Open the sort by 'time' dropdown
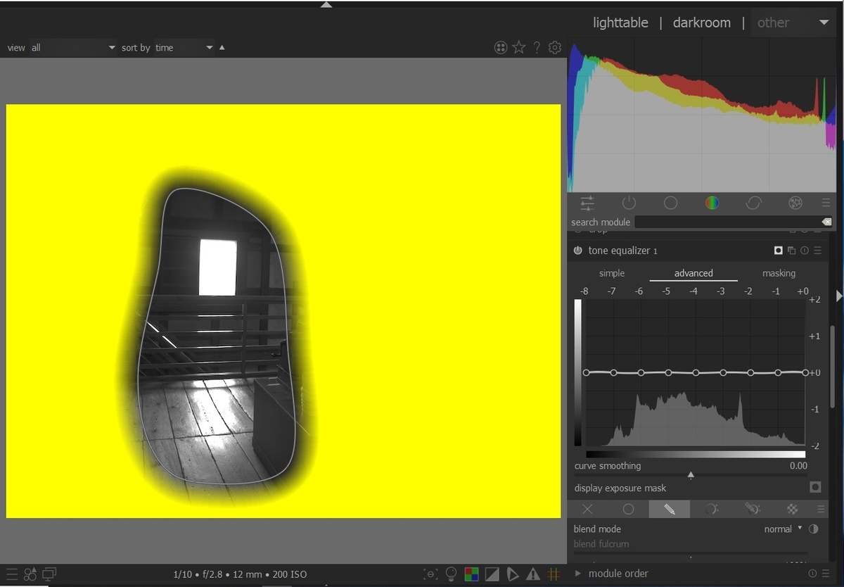The image size is (844, 587). (x=184, y=48)
